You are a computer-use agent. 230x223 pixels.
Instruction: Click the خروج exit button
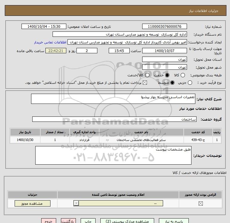pos(49,221)
